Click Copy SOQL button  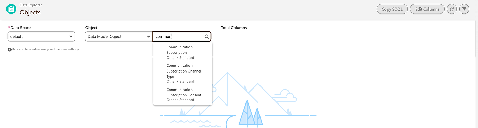pyautogui.click(x=392, y=9)
